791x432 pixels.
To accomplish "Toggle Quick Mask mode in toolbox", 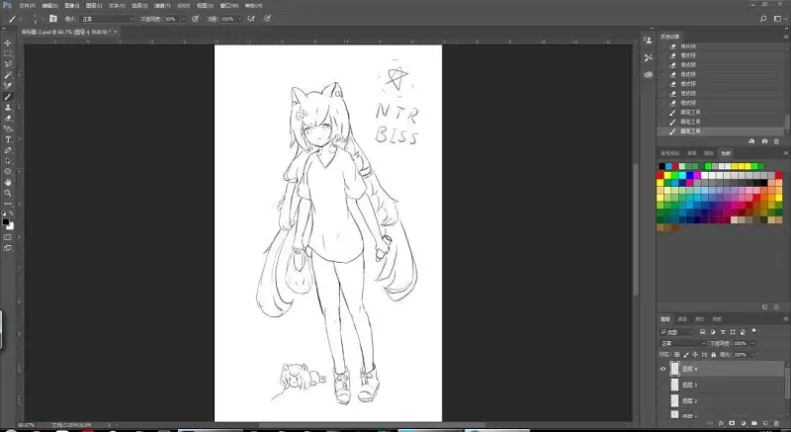I will click(x=8, y=237).
